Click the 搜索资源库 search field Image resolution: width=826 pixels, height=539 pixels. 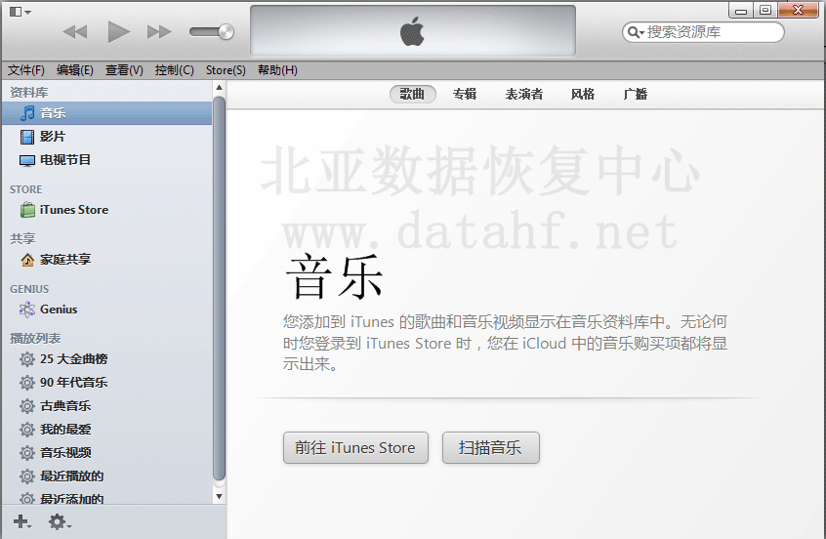(703, 32)
